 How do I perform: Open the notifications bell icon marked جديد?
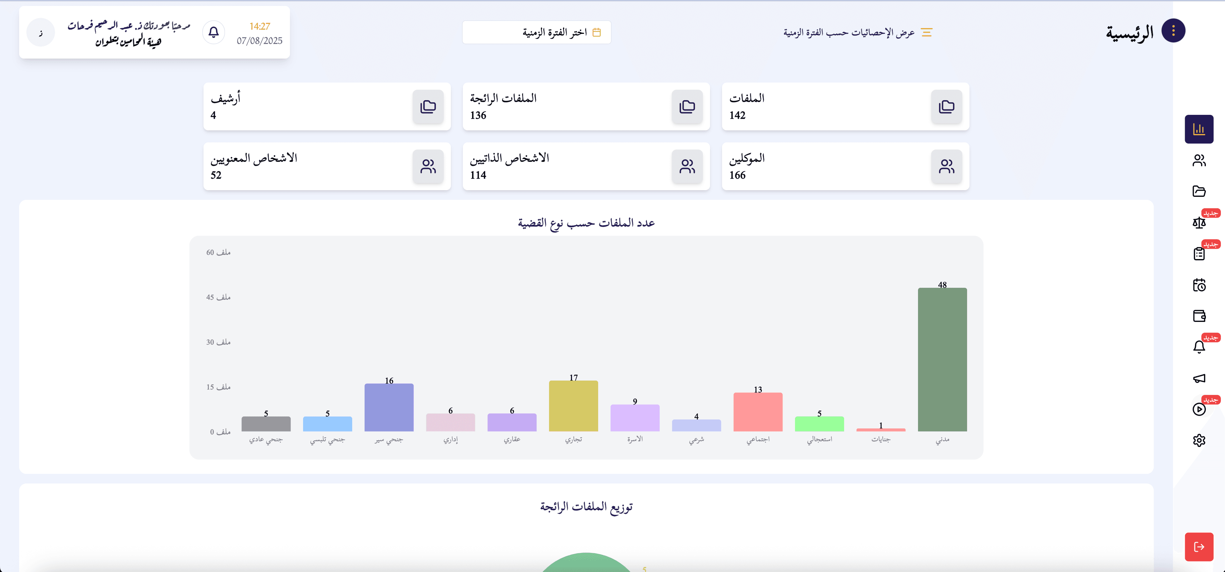(1199, 347)
